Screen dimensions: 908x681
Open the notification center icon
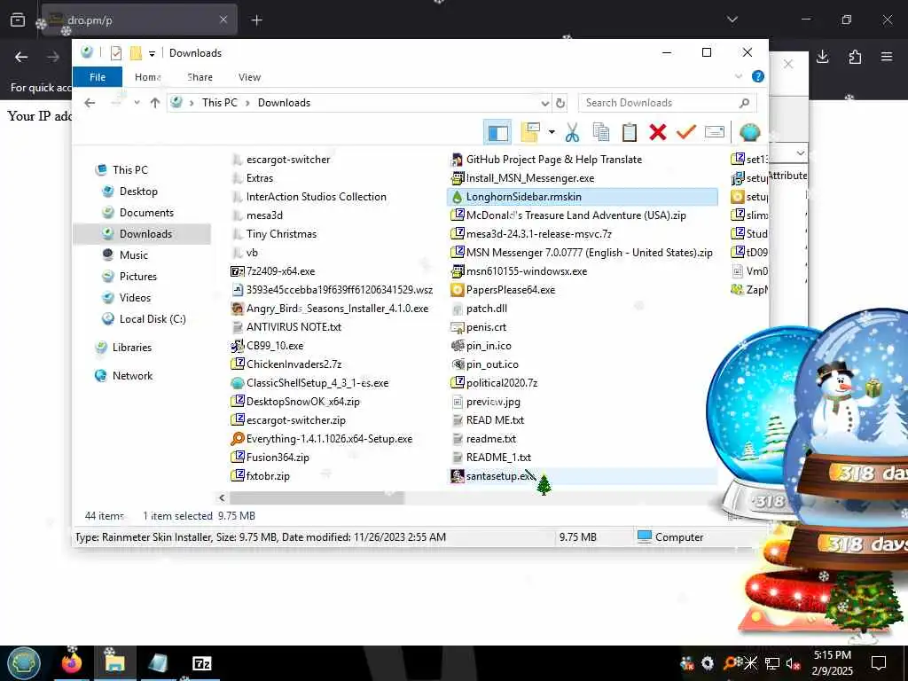point(879,663)
